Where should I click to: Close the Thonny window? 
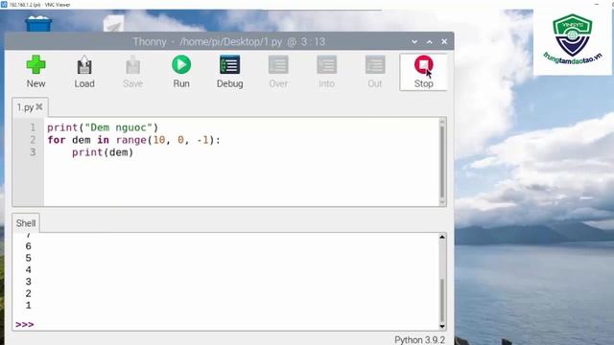coord(444,41)
